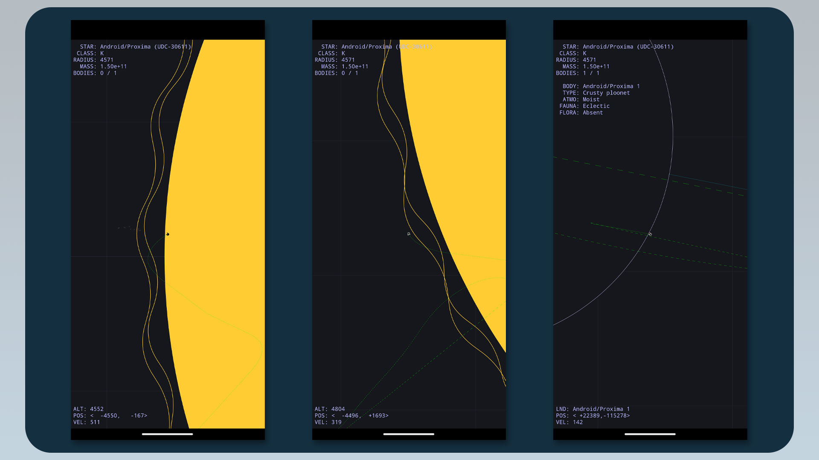Select 'CLASS: K' on the left screen
819x460 pixels.
90,53
